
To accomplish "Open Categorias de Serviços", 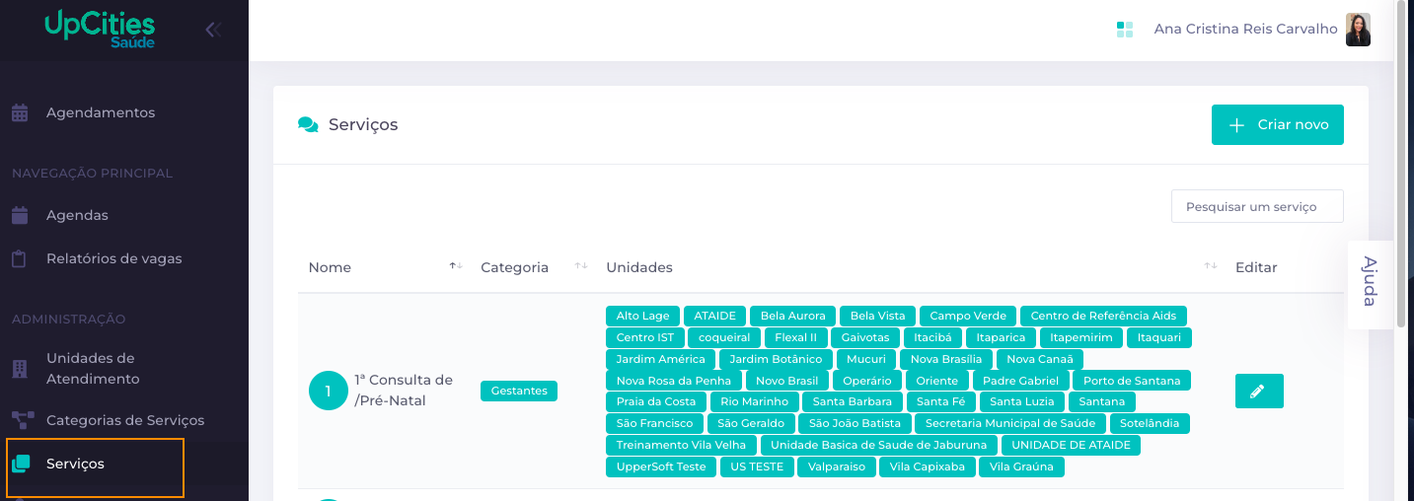I will 125,420.
